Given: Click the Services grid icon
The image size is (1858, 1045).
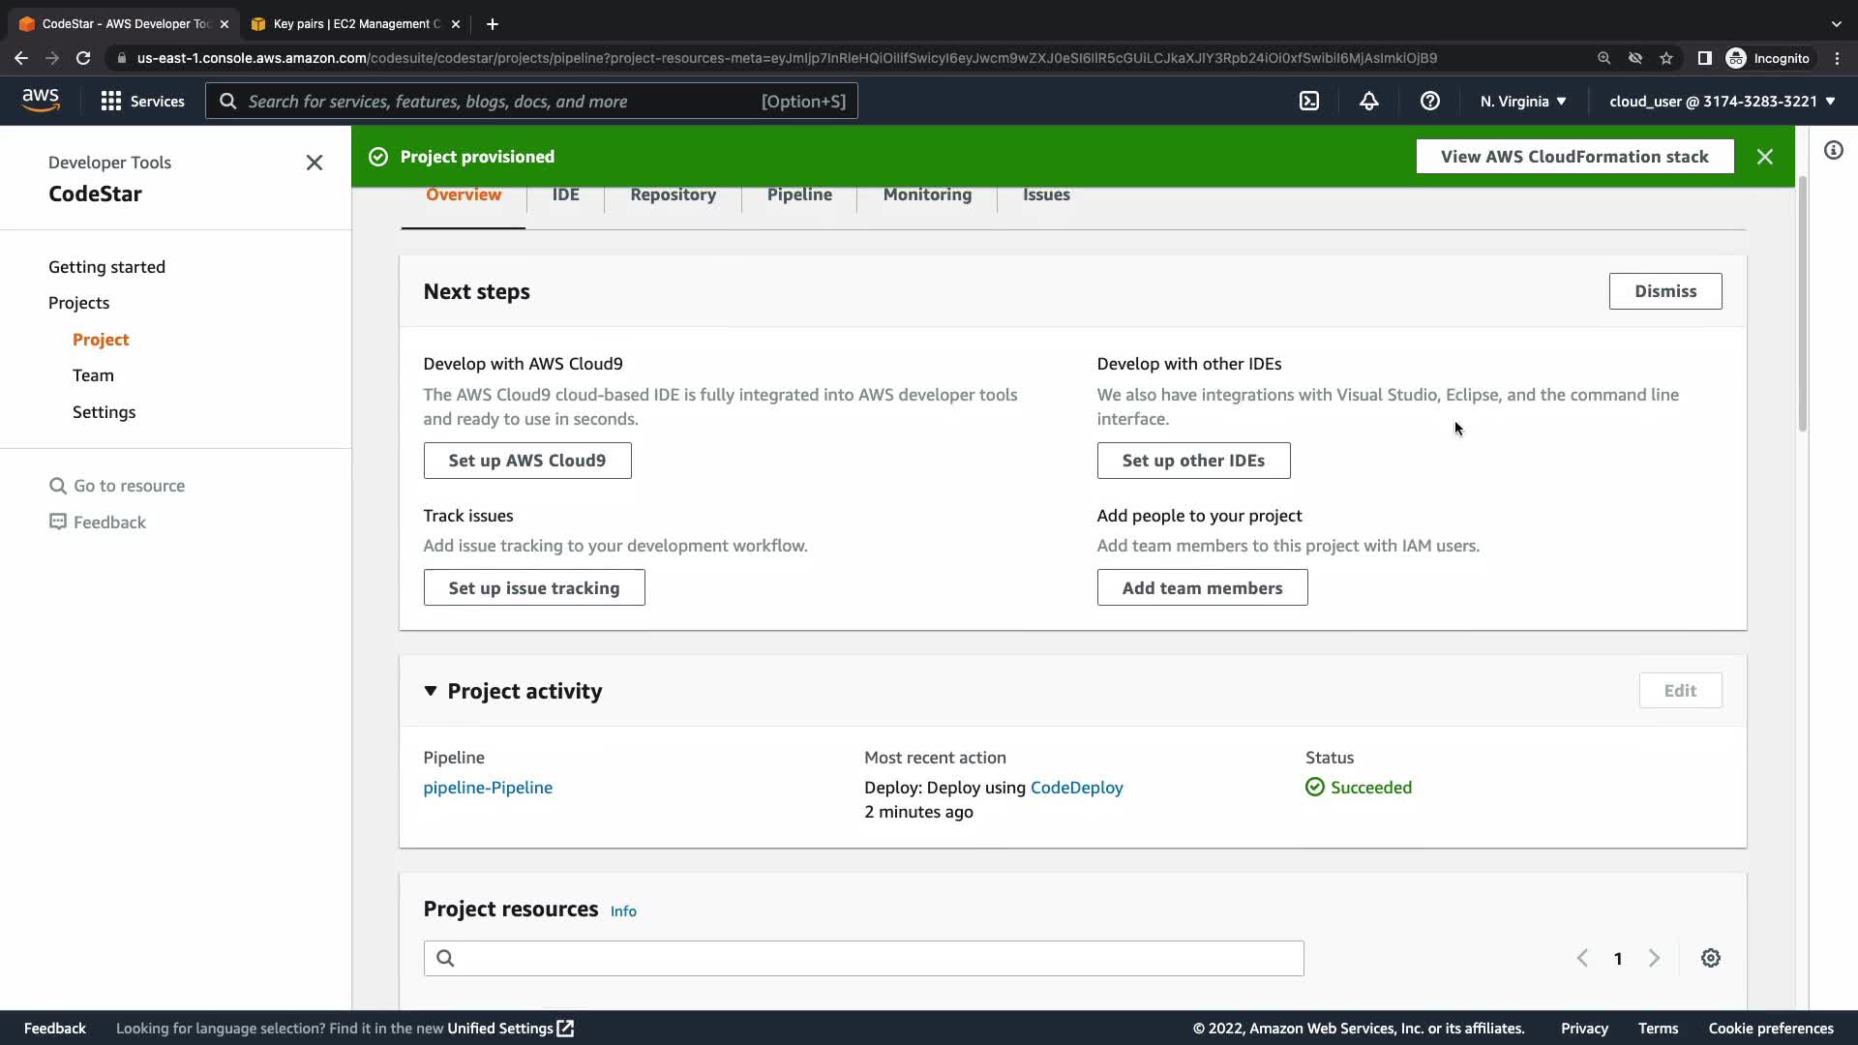Looking at the screenshot, I should click(x=111, y=101).
